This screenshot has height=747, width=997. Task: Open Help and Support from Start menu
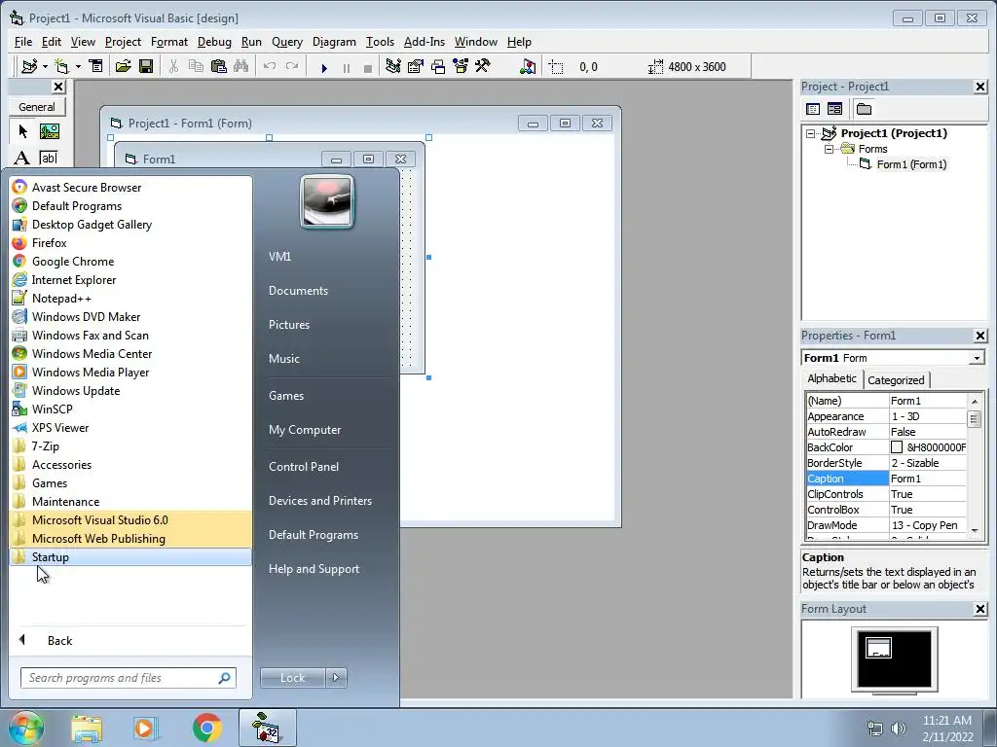click(314, 569)
